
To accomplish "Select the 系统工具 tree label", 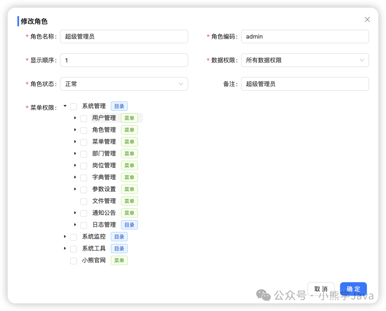I will 94,248.
